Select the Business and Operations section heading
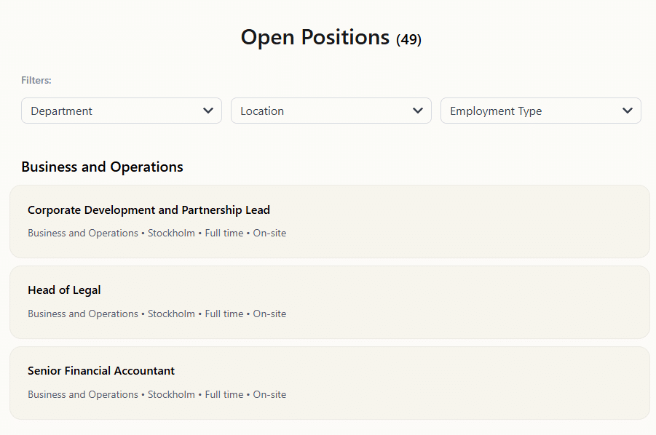The width and height of the screenshot is (656, 435). coord(102,167)
